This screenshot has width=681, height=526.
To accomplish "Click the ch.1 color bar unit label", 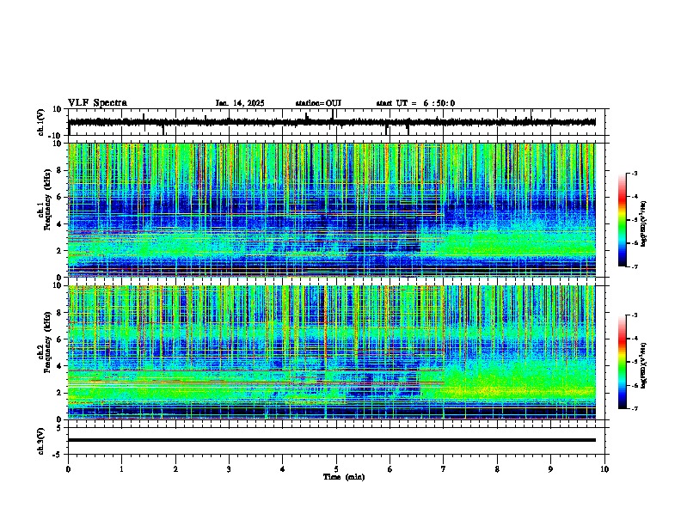I will pos(643,224).
